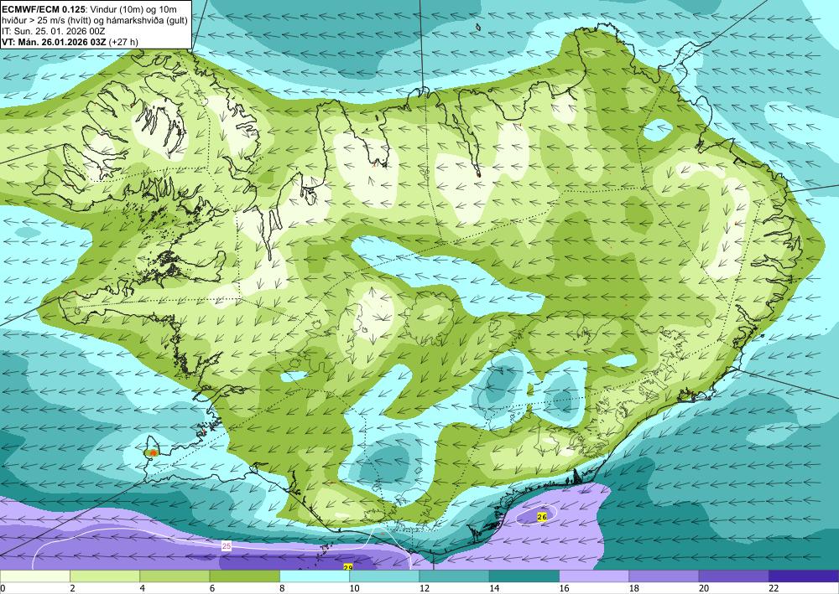Viewport: 839px width, 594px height.
Task: Click the '2' value on the colour scale
Action: (x=72, y=588)
